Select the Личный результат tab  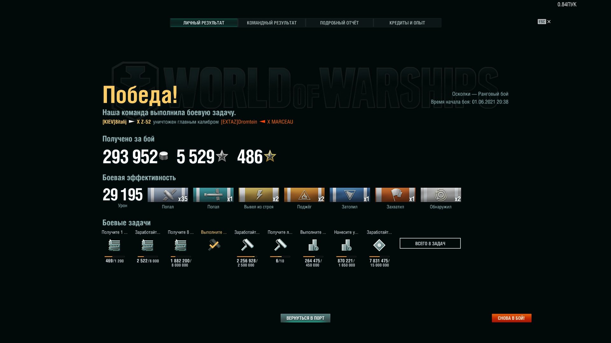click(204, 23)
